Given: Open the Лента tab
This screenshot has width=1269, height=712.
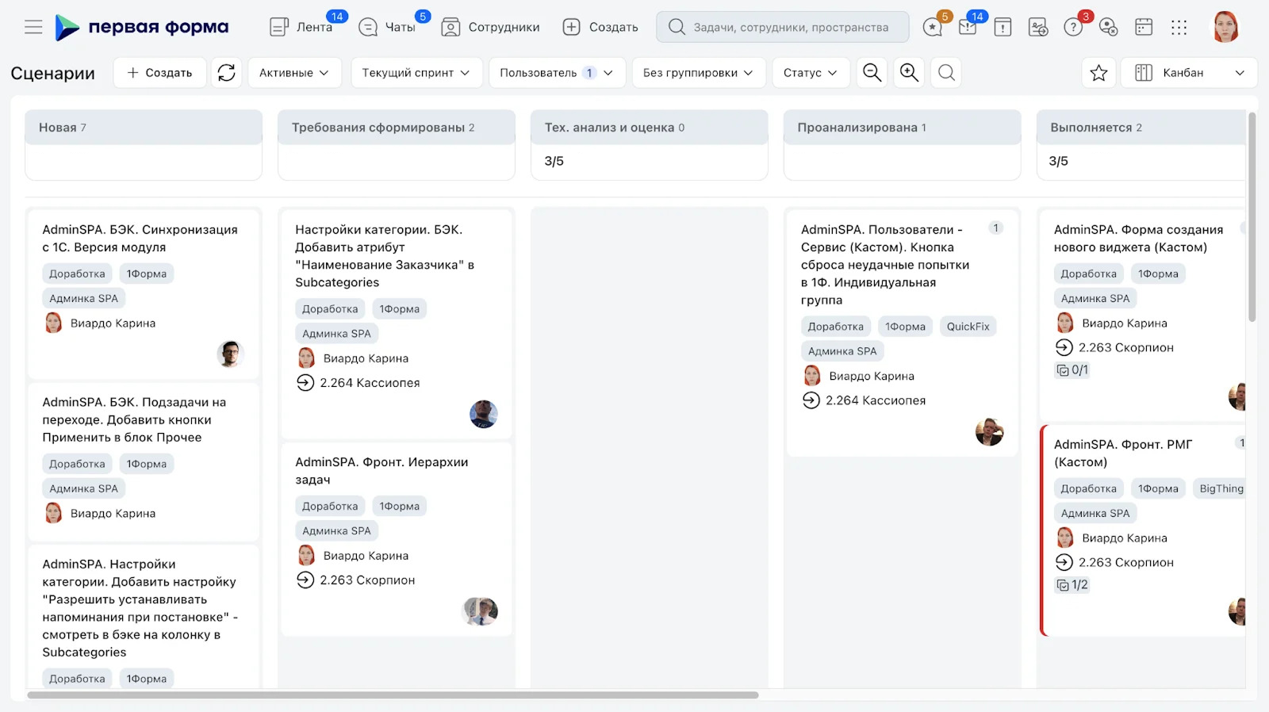Looking at the screenshot, I should (x=301, y=27).
